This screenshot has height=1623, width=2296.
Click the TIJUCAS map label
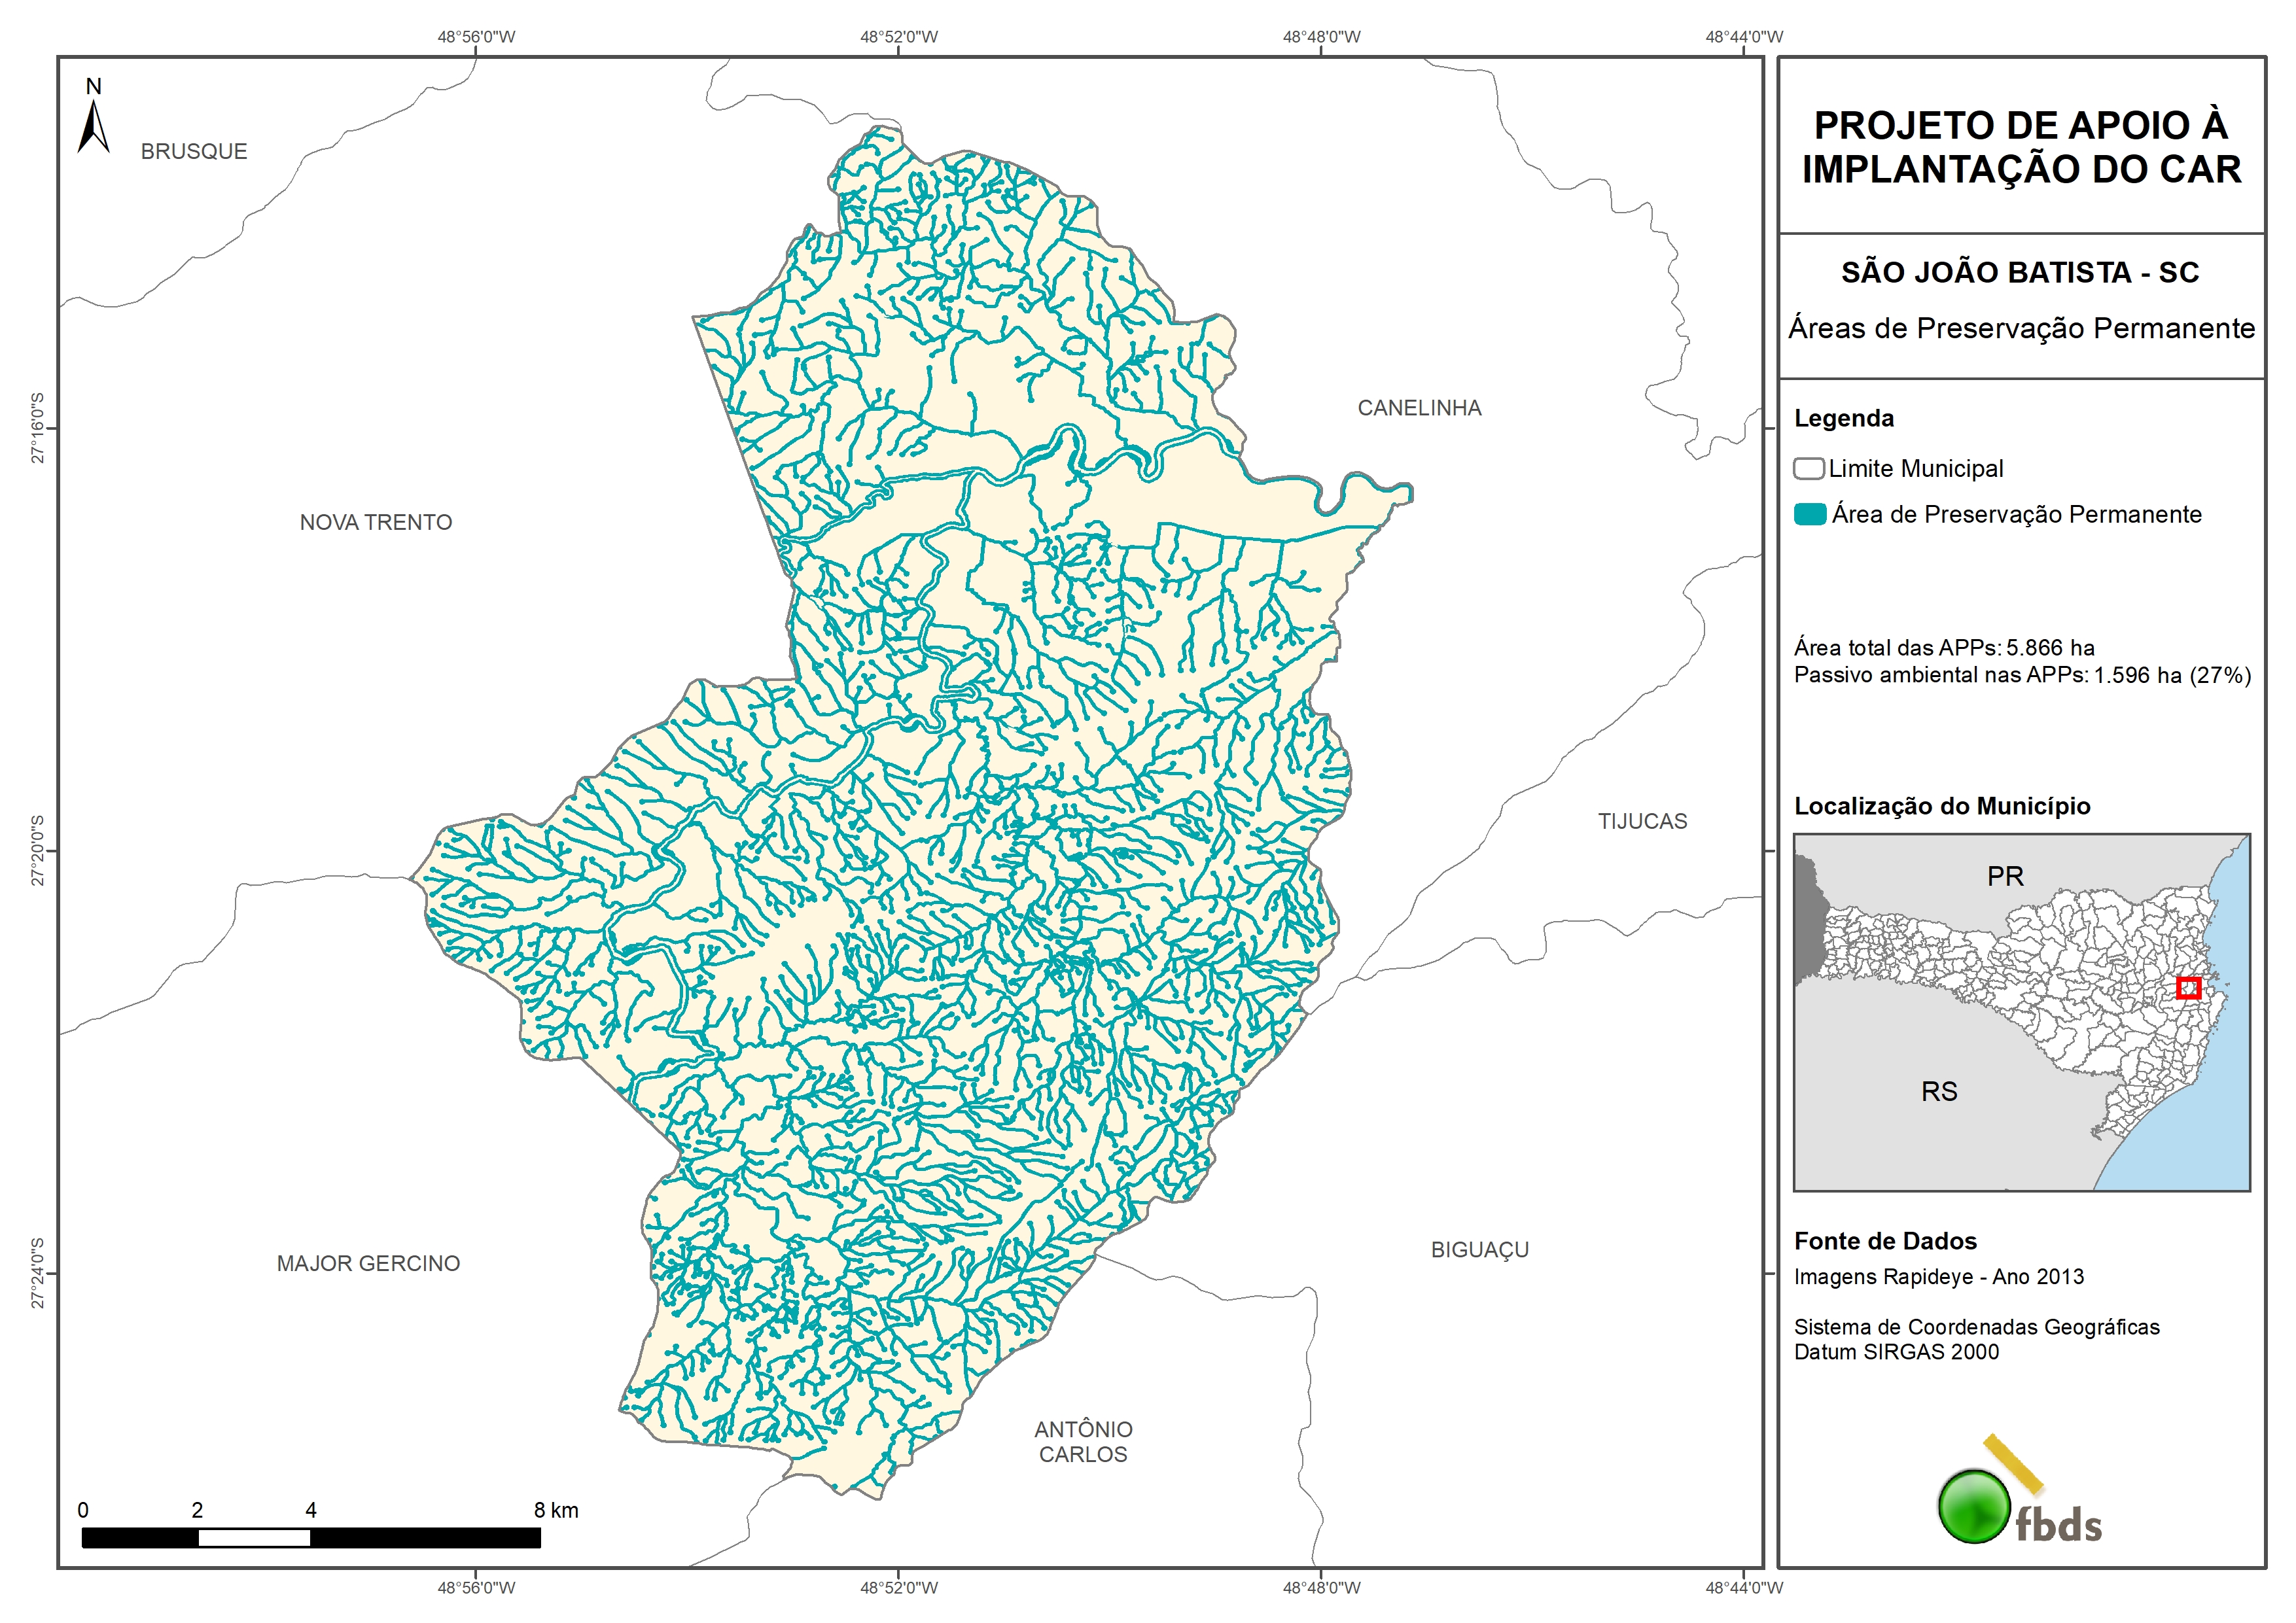[1642, 822]
